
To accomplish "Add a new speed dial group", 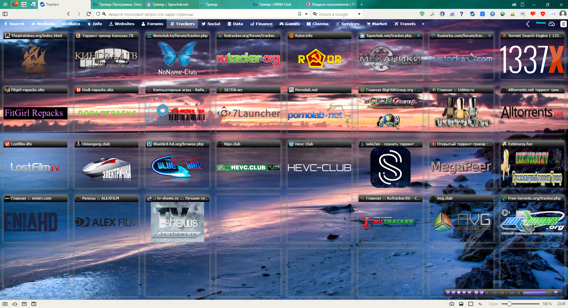I will (x=423, y=24).
